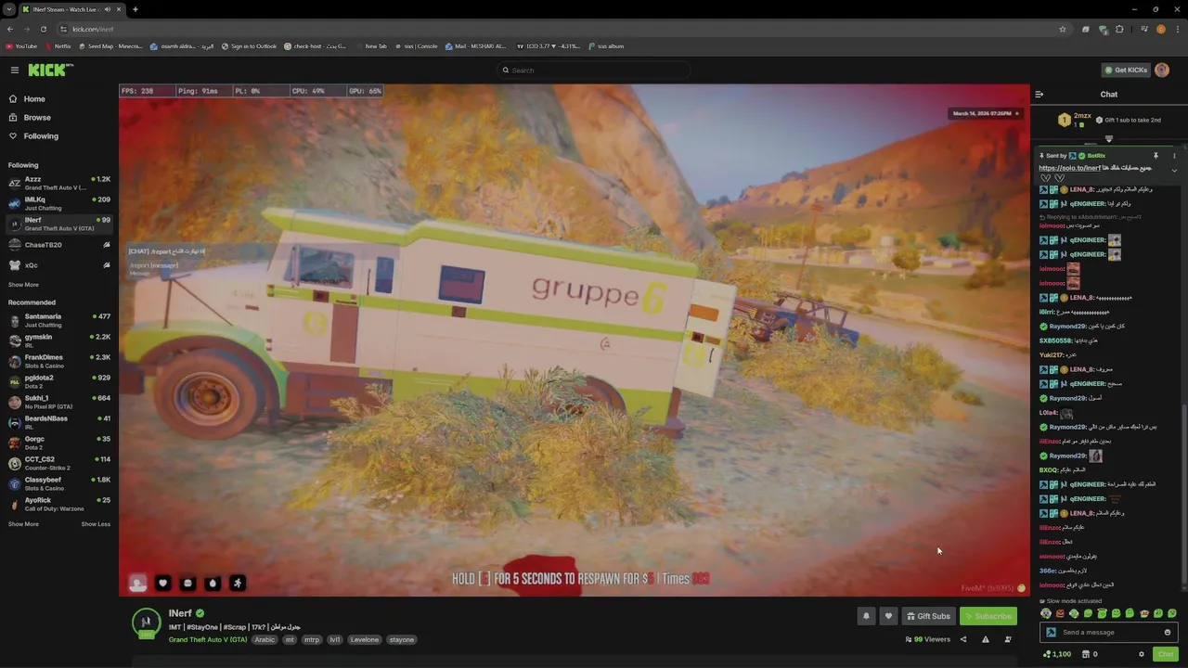This screenshot has width=1188, height=668.
Task: Switch to the INerf Stream browser tab
Action: click(72, 9)
